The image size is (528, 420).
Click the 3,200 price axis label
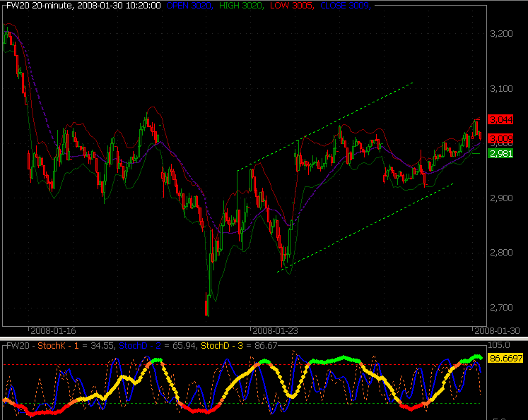[501, 34]
